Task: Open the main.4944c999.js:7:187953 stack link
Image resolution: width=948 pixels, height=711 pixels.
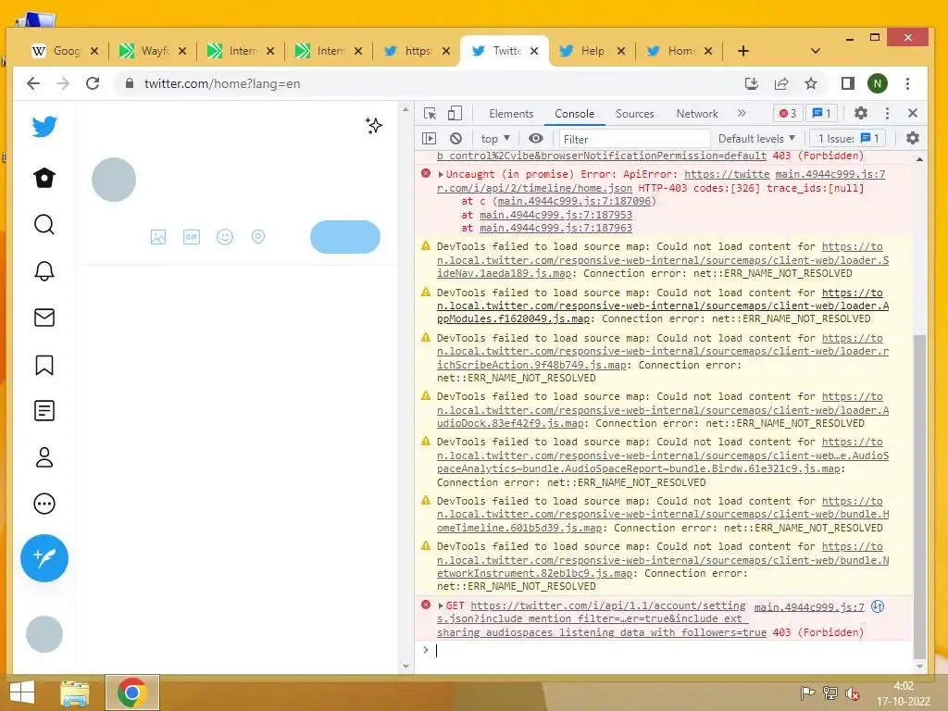Action: click(x=555, y=215)
